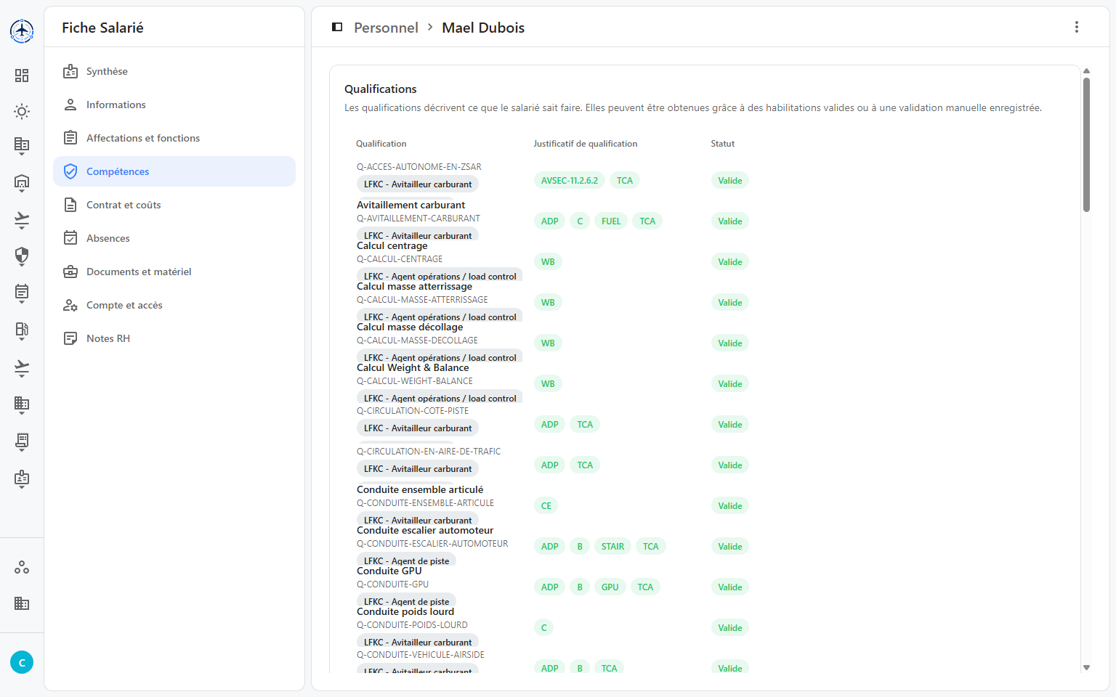Click Valide status for Conduite ensemble articulé
The width and height of the screenshot is (1116, 697).
pyautogui.click(x=730, y=506)
